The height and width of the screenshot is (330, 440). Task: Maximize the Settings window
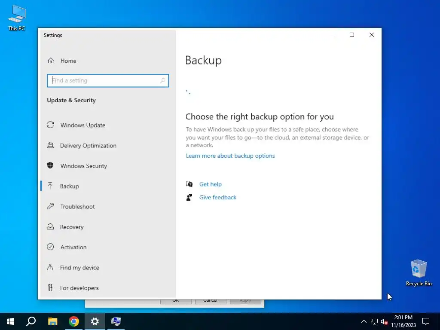(352, 35)
